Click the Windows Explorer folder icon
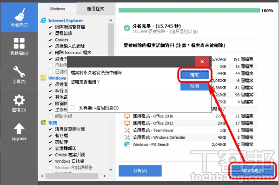 tap(43, 78)
